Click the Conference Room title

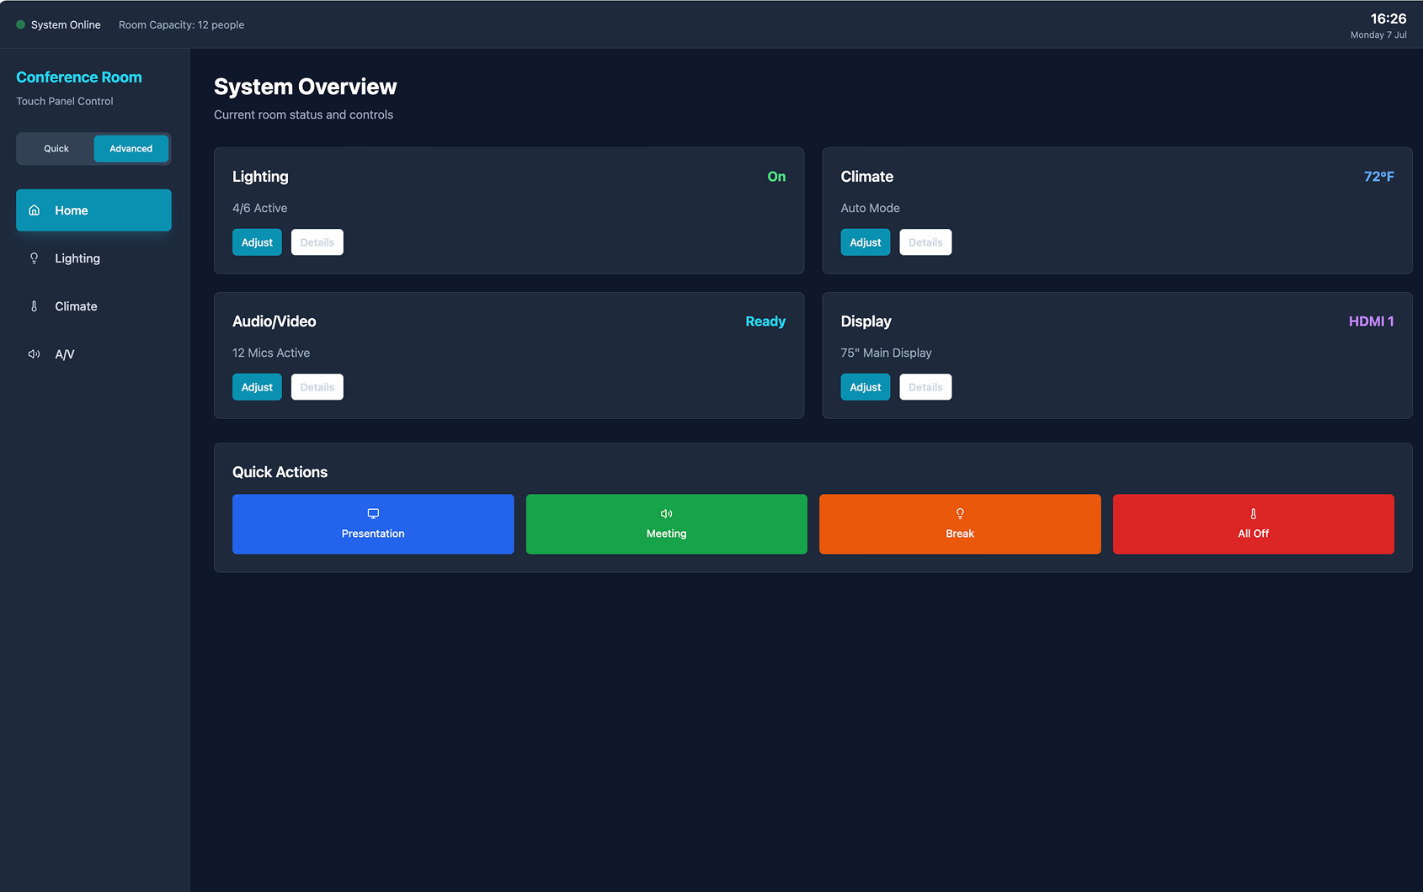pos(79,77)
